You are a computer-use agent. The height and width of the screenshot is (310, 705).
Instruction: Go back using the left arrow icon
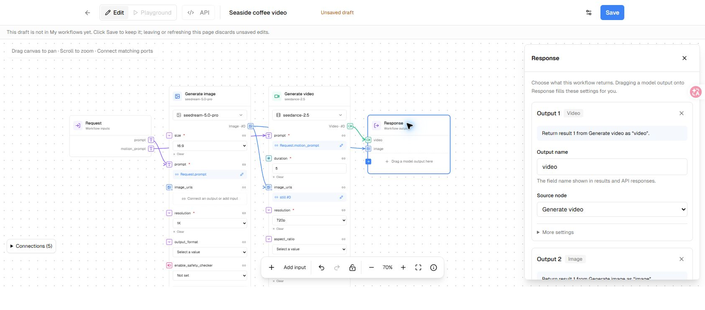pyautogui.click(x=87, y=13)
